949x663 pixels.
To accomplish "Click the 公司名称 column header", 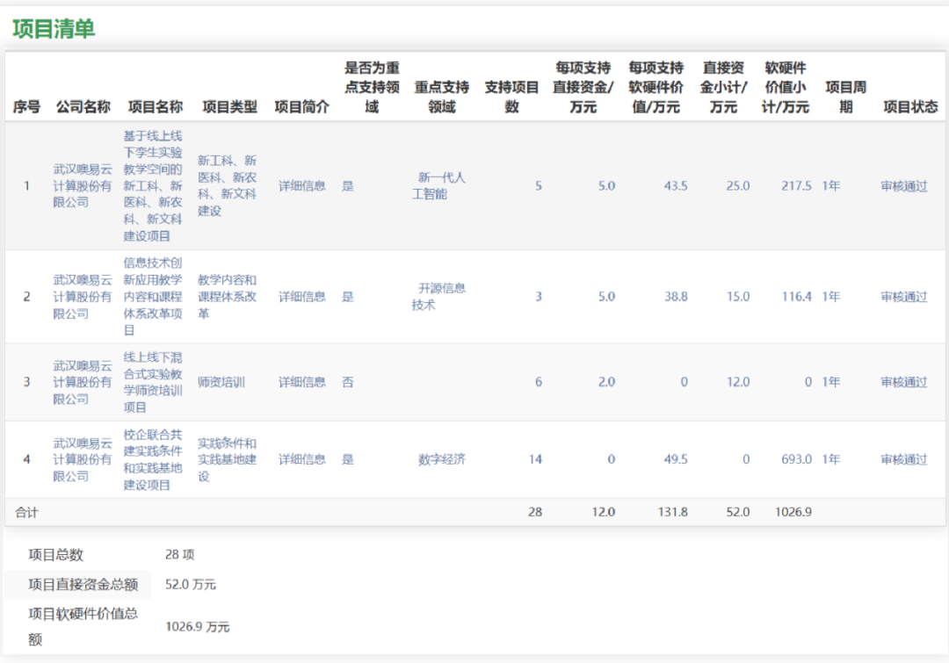I will pos(83,106).
